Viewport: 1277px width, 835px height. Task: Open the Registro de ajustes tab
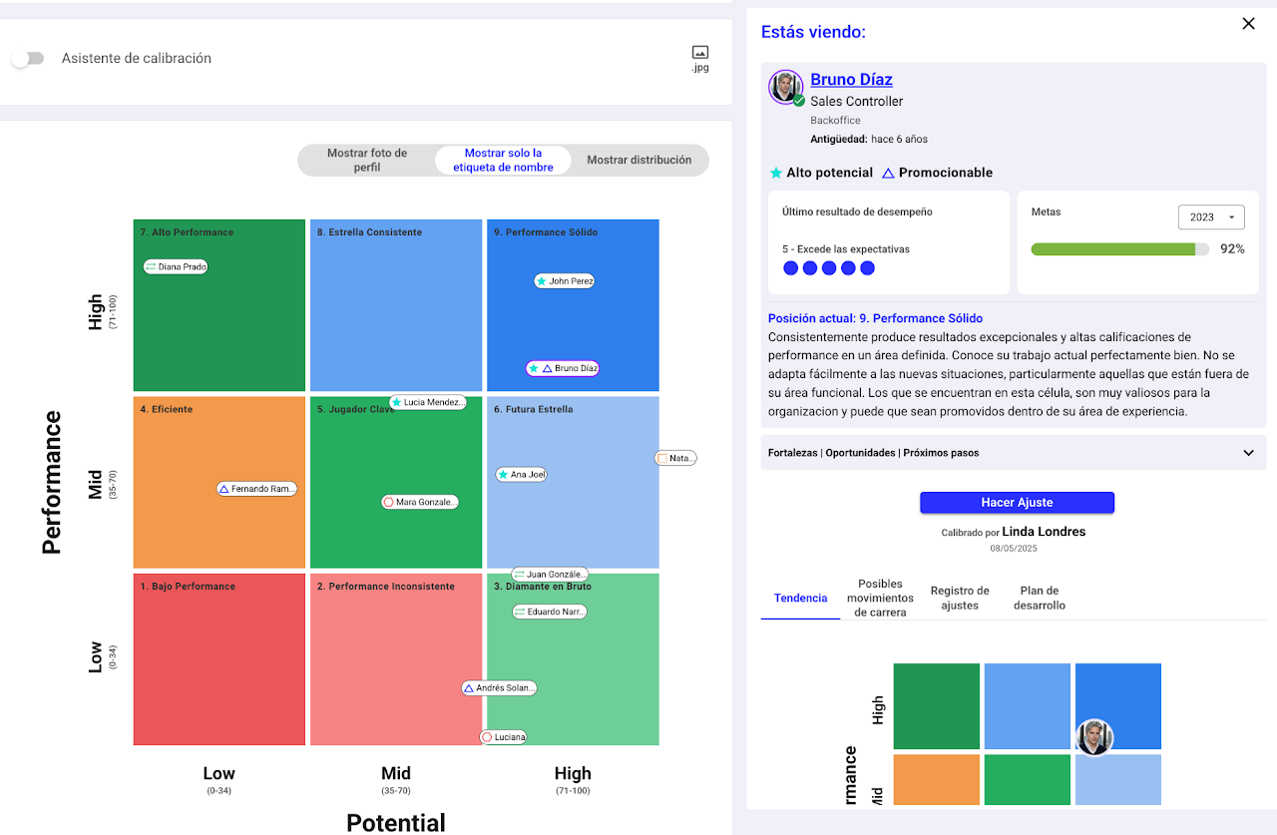(960, 598)
